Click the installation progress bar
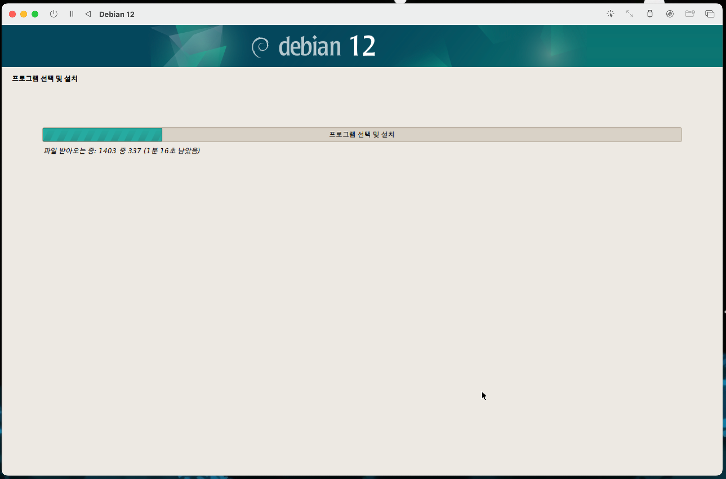This screenshot has width=726, height=479. click(x=362, y=135)
